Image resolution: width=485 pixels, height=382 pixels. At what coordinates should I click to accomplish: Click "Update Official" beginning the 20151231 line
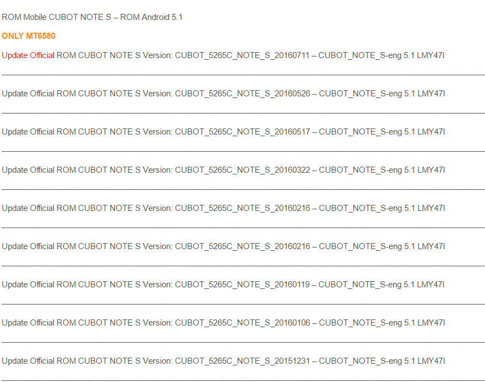pos(28,361)
